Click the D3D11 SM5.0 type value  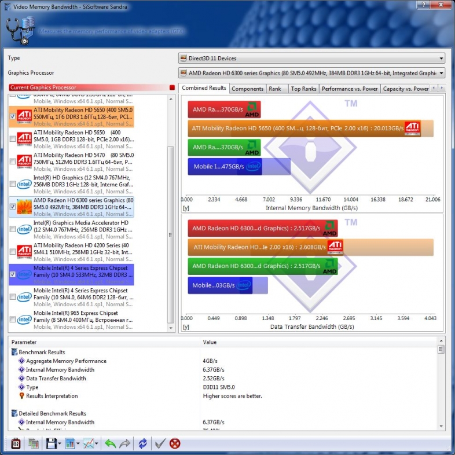coord(219,387)
